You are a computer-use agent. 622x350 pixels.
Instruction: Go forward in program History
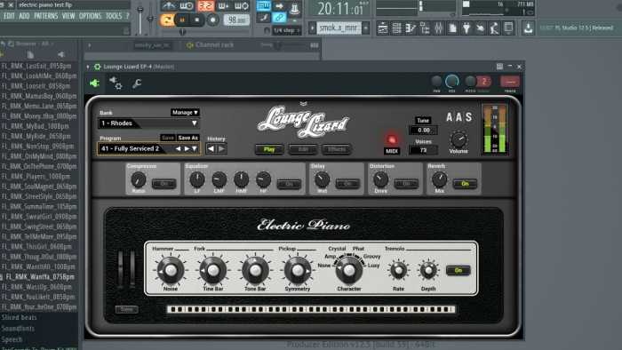[x=222, y=149]
